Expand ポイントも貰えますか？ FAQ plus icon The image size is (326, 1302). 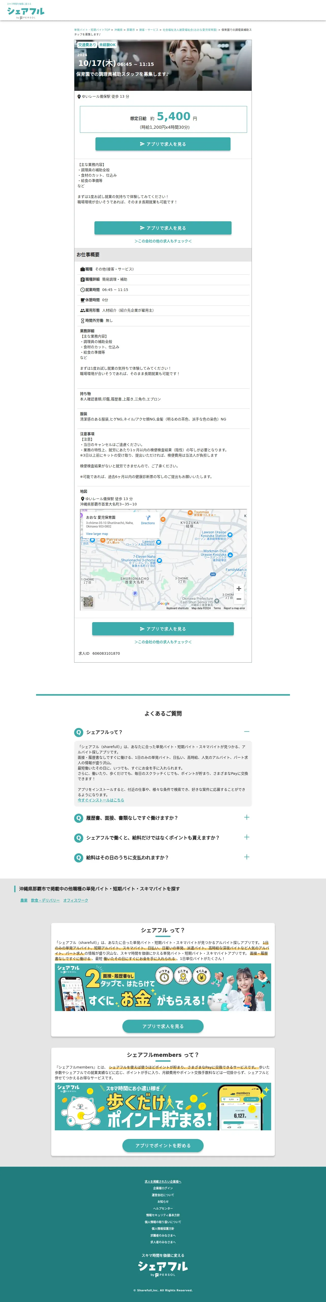tap(246, 837)
